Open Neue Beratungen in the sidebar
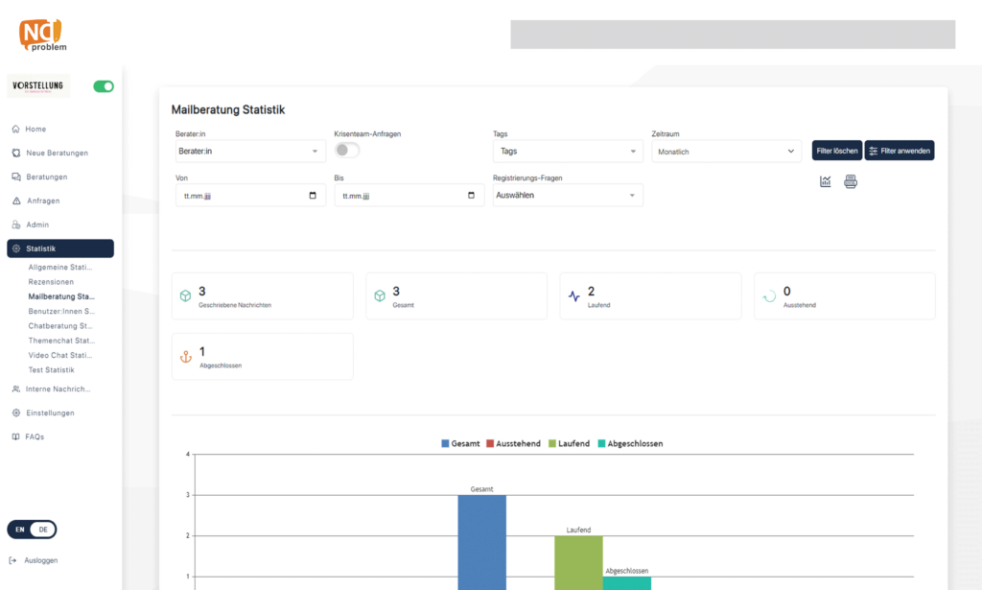The width and height of the screenshot is (982, 590). 57,153
